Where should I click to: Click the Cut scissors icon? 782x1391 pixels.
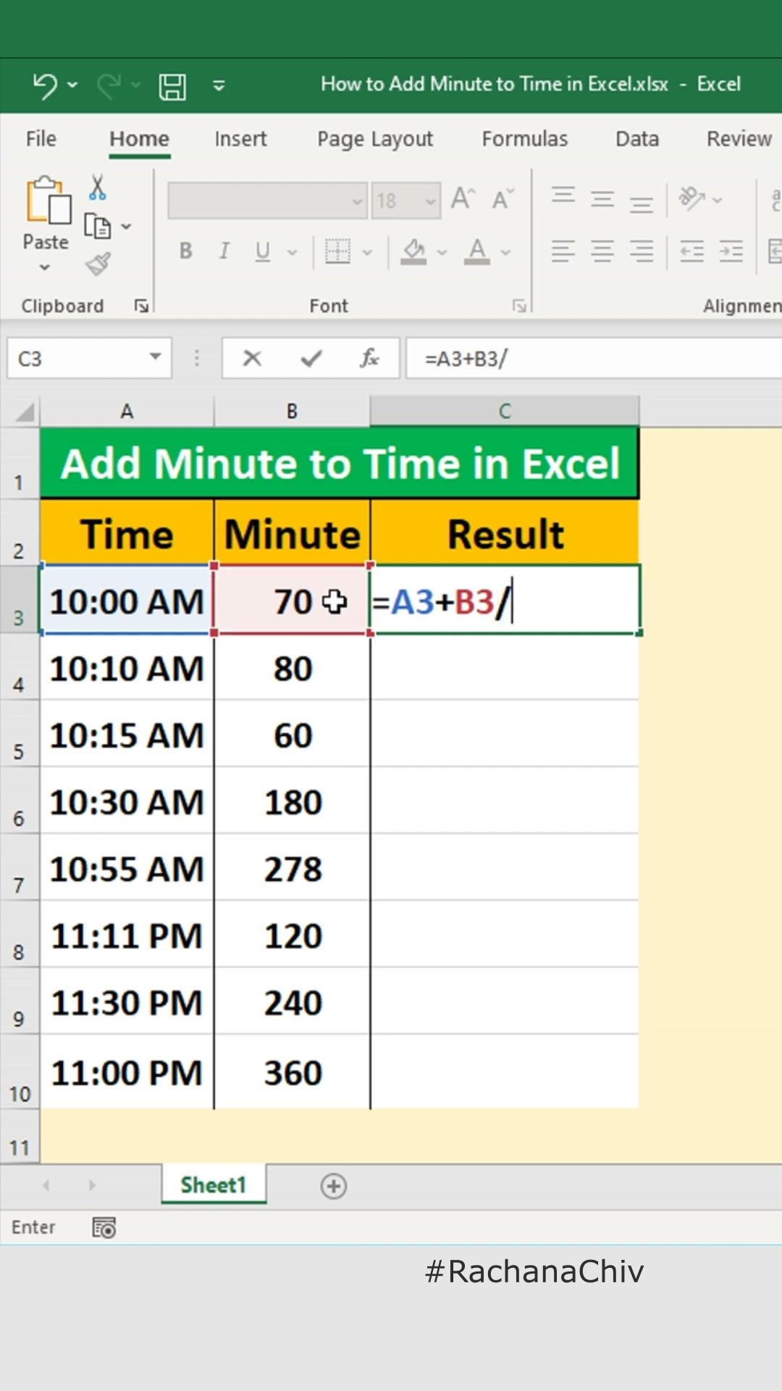tap(98, 187)
